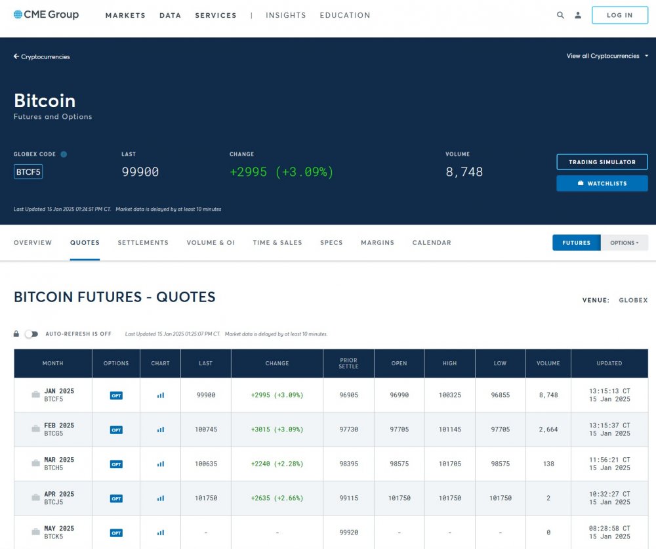Viewport: 656px width, 549px height.
Task: Open options OPT badge for MAY 2025
Action: click(116, 533)
